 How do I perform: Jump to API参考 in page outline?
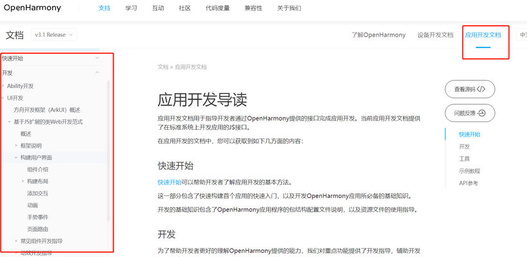tap(469, 183)
